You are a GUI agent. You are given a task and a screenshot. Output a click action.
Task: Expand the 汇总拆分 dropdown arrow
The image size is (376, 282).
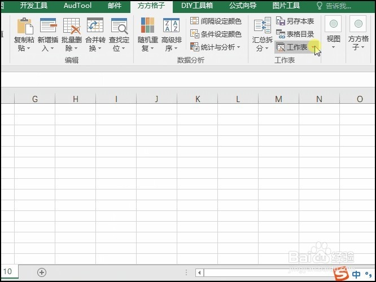tap(266, 49)
